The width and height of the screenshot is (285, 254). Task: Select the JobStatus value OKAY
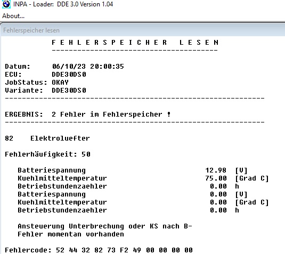point(60,83)
